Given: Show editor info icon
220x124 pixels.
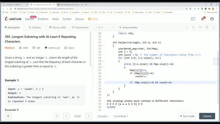Looking at the screenshot, I should click(x=187, y=28).
